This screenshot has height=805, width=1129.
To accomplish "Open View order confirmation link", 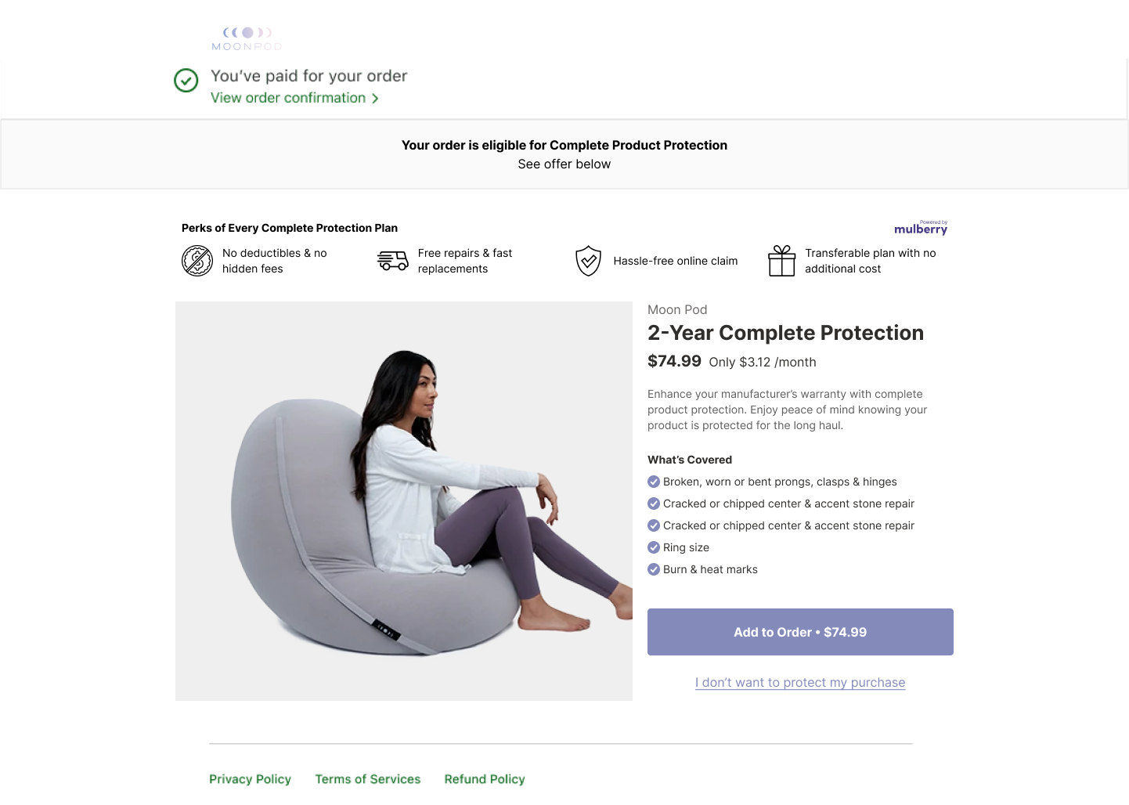I will (x=288, y=98).
